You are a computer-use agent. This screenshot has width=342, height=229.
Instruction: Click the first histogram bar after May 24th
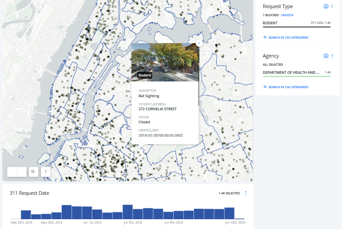[26, 215]
